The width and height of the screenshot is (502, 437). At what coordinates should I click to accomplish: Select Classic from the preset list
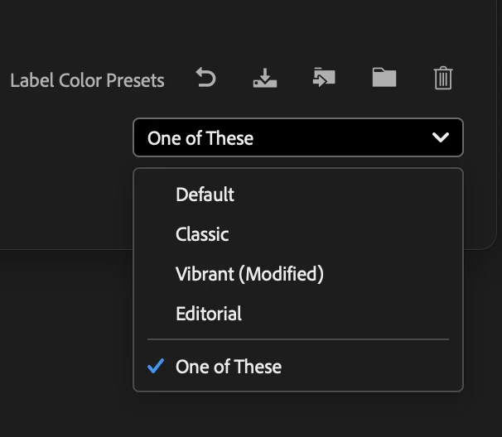[x=202, y=234]
